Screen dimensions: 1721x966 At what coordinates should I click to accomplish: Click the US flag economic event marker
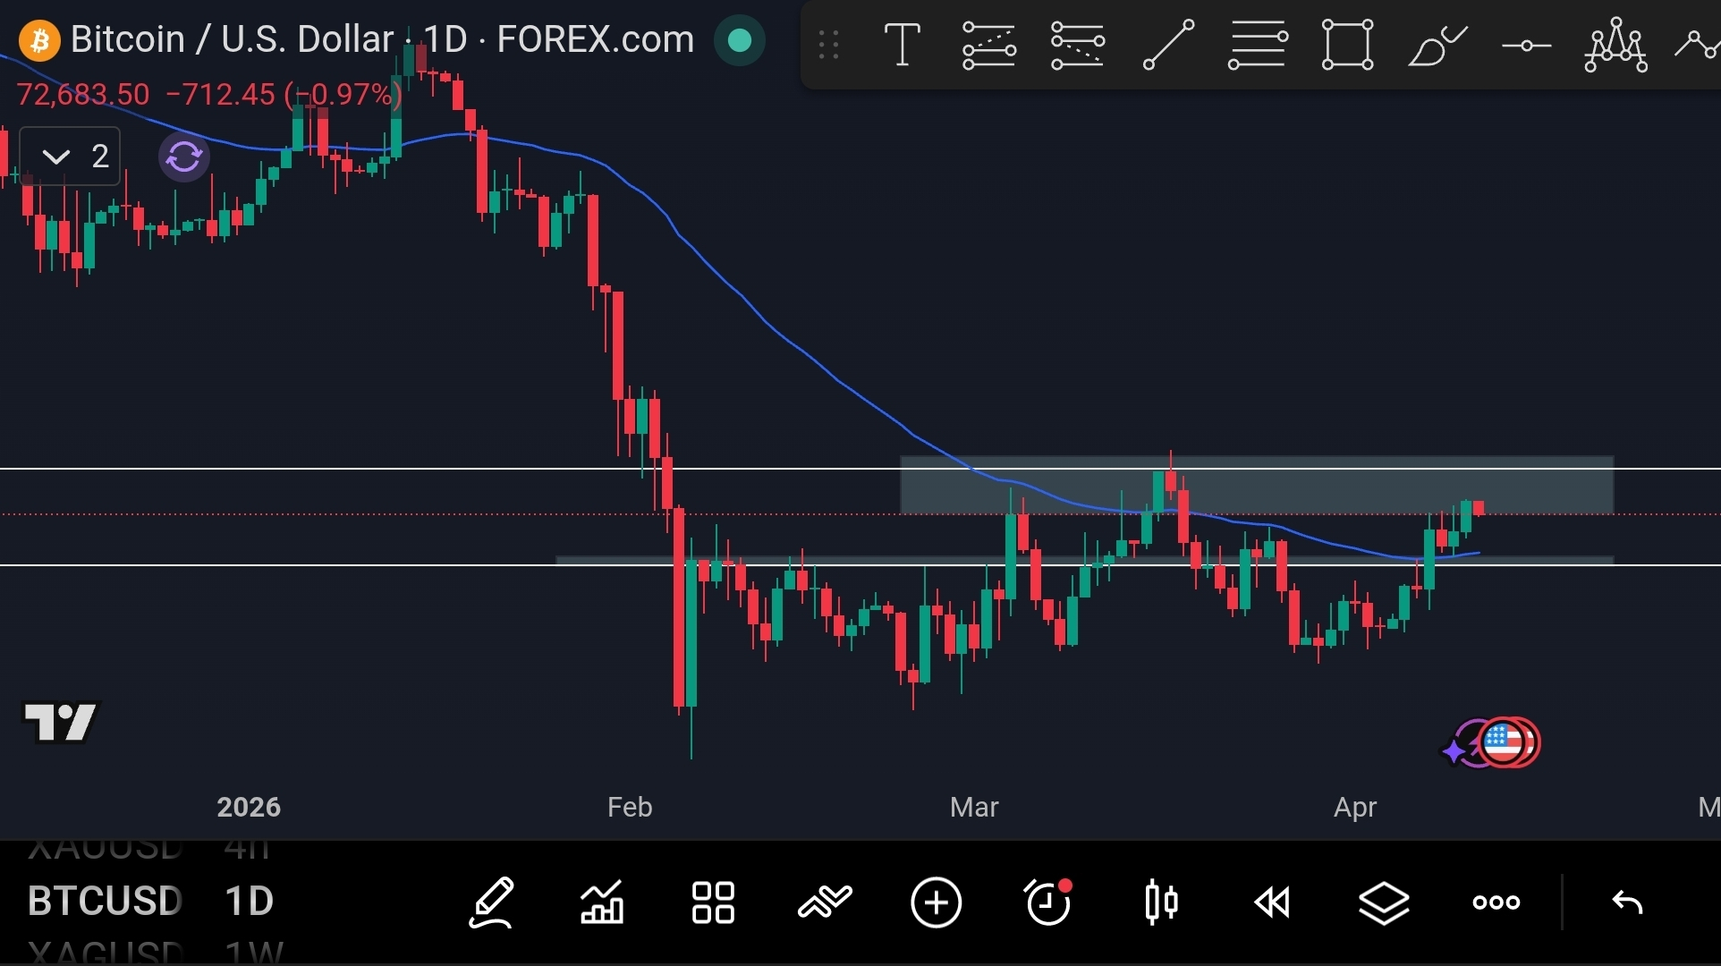click(x=1505, y=742)
